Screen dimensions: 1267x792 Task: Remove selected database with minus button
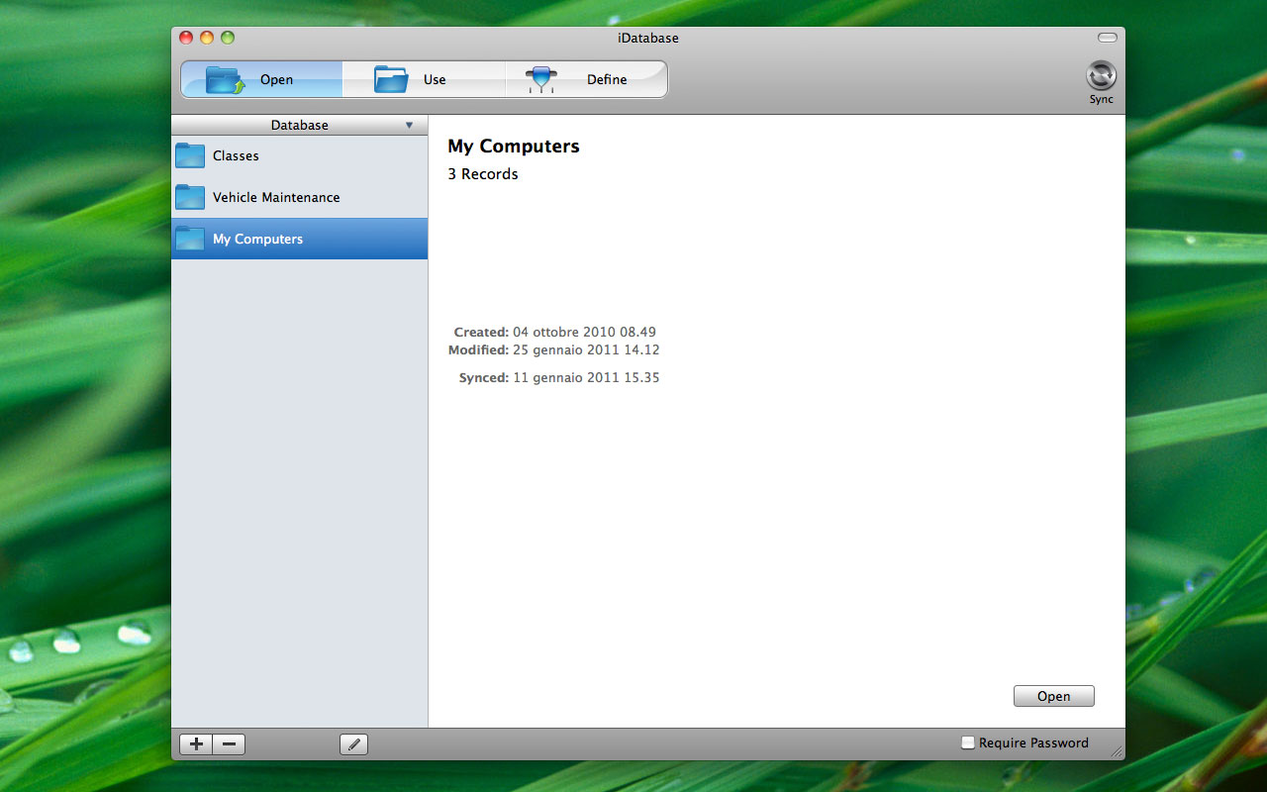[x=229, y=744]
